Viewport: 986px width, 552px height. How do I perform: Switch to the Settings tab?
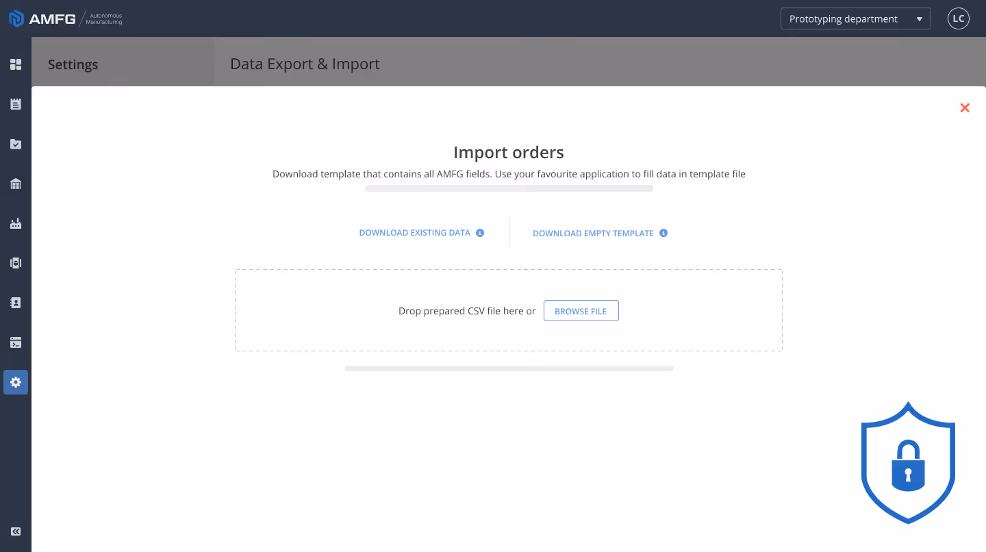point(73,64)
